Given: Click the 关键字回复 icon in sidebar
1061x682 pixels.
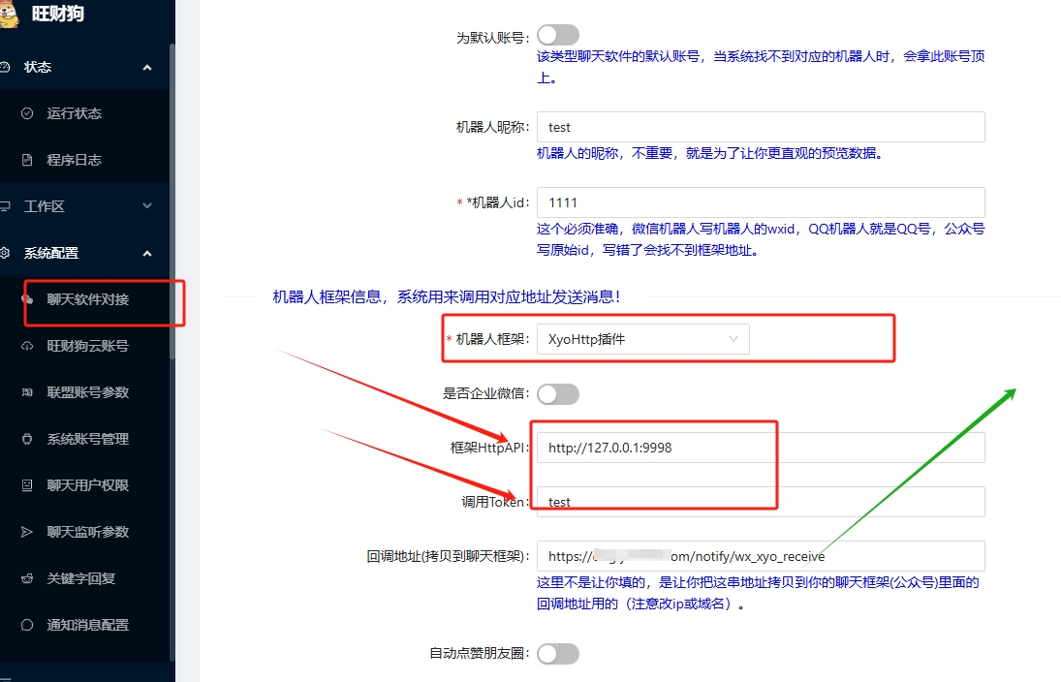Looking at the screenshot, I should pyautogui.click(x=27, y=578).
